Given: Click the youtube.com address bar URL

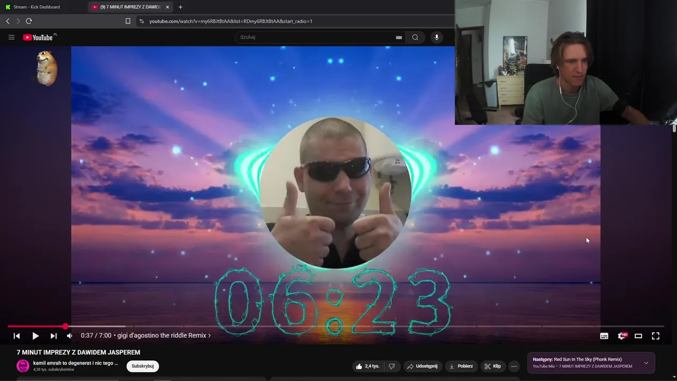Looking at the screenshot, I should [x=231, y=21].
